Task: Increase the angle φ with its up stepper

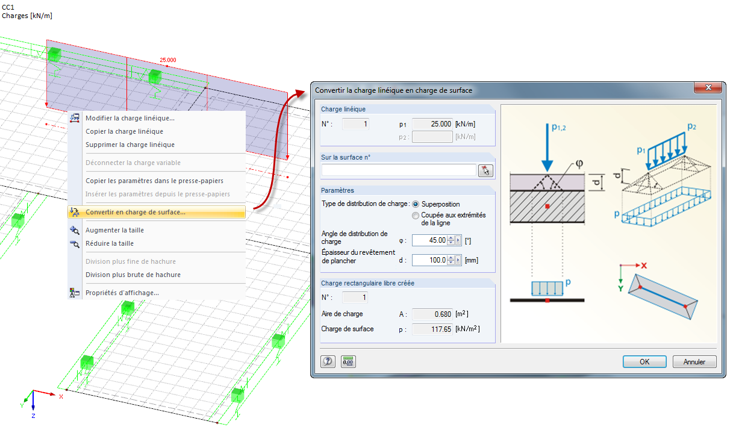Action: 450,237
